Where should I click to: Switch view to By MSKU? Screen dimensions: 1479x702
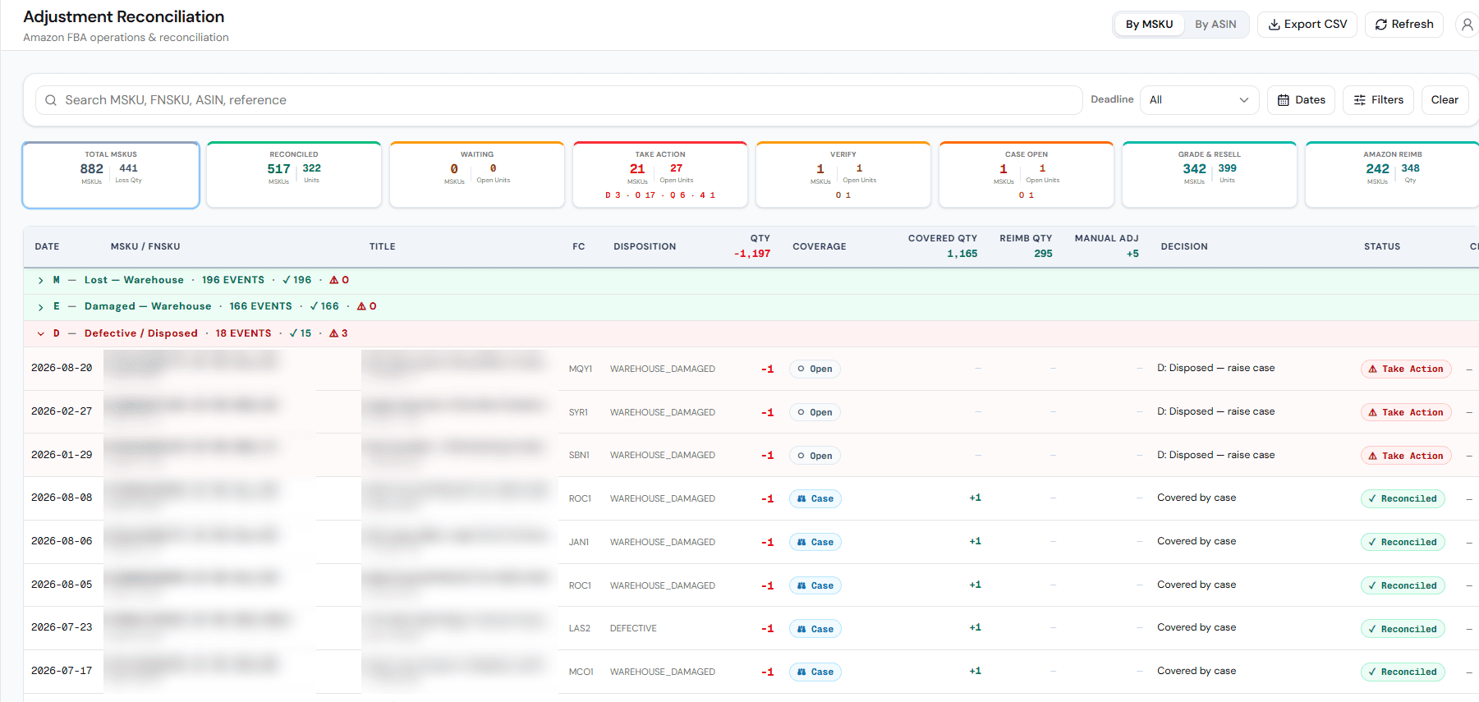1149,25
